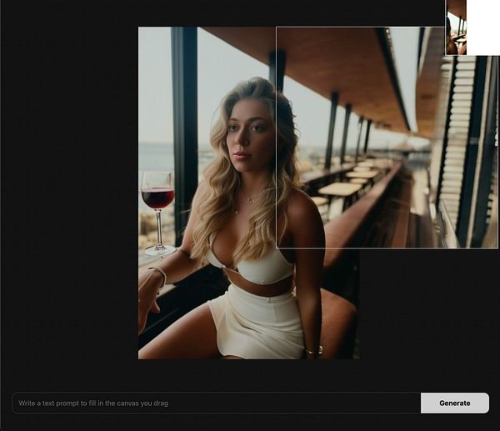Click the red wine glass in the image
500x431 pixels.
pos(158,213)
